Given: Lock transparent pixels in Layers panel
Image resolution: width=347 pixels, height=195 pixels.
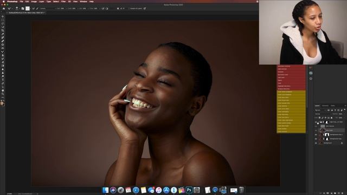Looking at the screenshot, I should (319, 118).
